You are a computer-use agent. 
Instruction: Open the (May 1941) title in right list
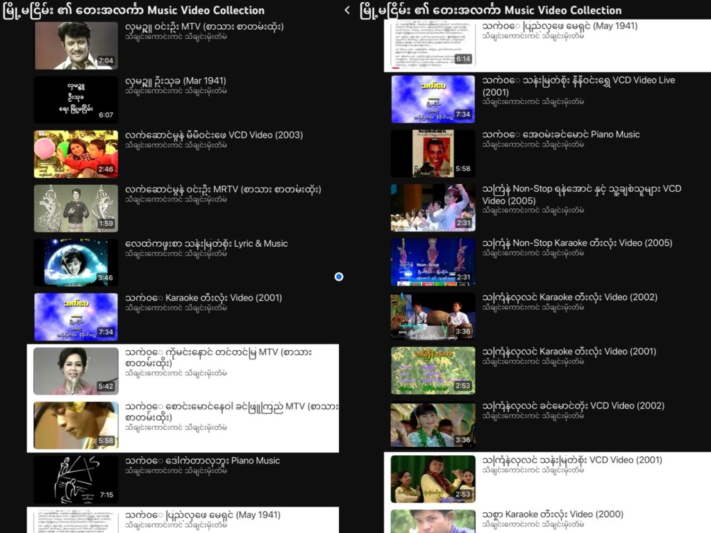coord(560,26)
